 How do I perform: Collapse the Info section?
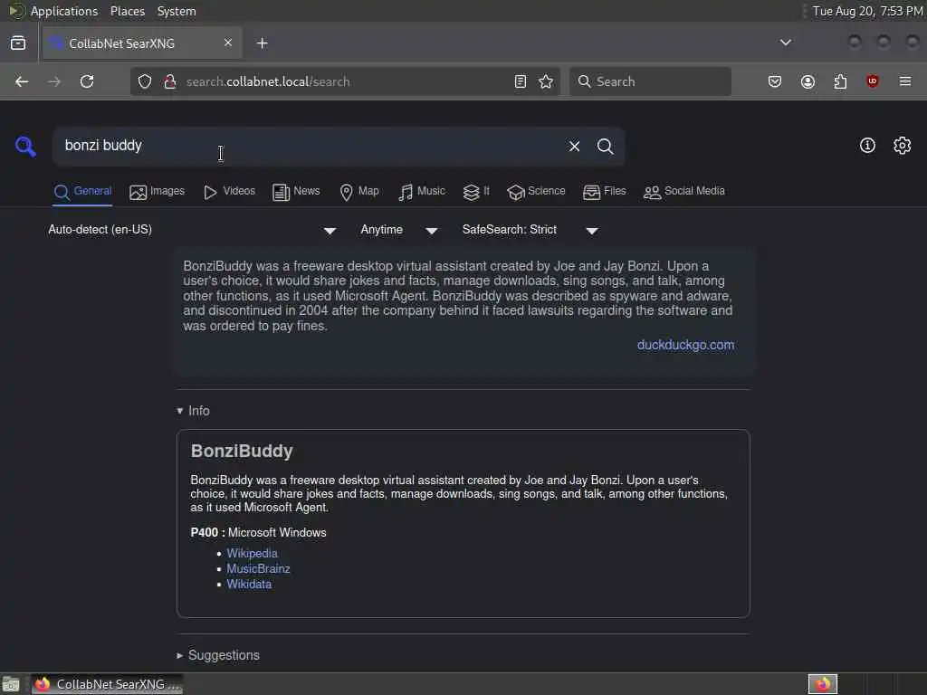194,411
